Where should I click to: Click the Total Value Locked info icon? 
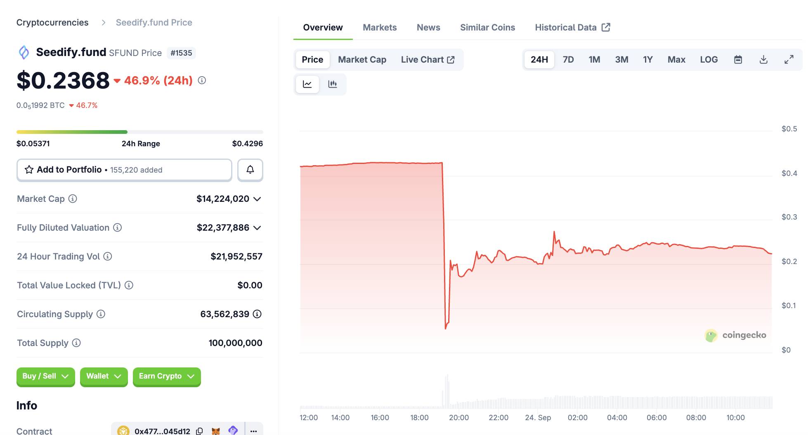[x=129, y=285]
